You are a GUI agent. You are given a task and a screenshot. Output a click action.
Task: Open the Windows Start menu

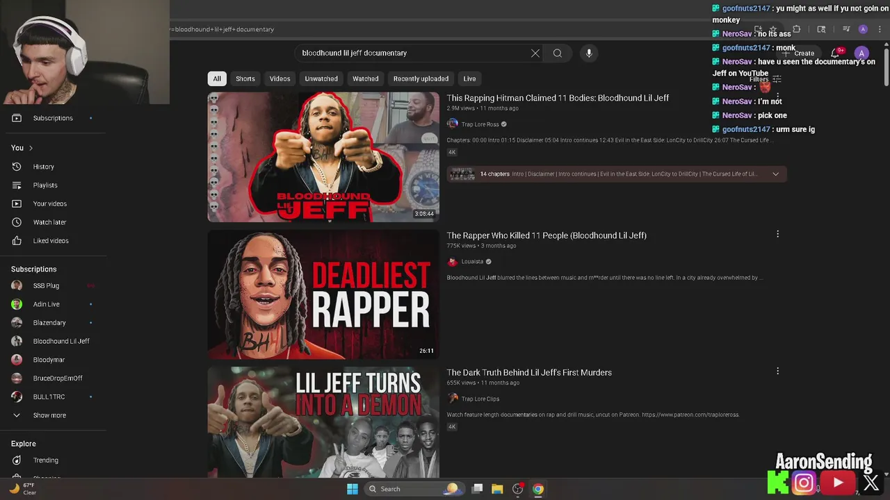click(353, 489)
